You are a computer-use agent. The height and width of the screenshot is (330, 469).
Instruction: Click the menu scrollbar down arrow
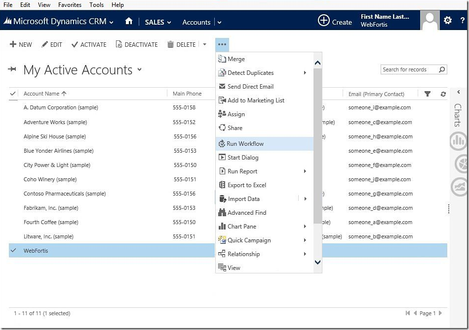pyautogui.click(x=317, y=262)
